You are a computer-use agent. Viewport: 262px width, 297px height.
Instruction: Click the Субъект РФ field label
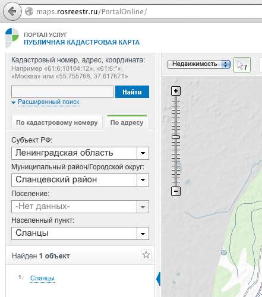tap(32, 140)
